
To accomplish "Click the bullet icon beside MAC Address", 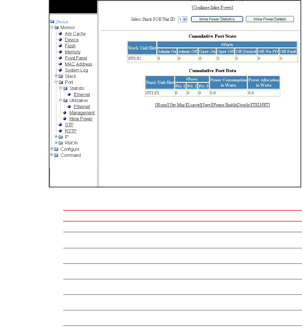I will tap(60, 64).
